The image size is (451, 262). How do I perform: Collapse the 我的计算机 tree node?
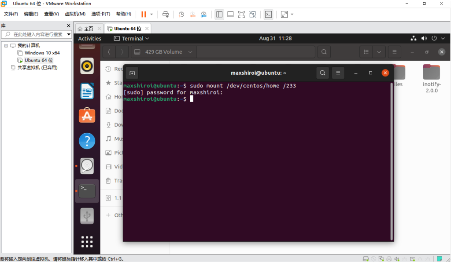point(6,45)
